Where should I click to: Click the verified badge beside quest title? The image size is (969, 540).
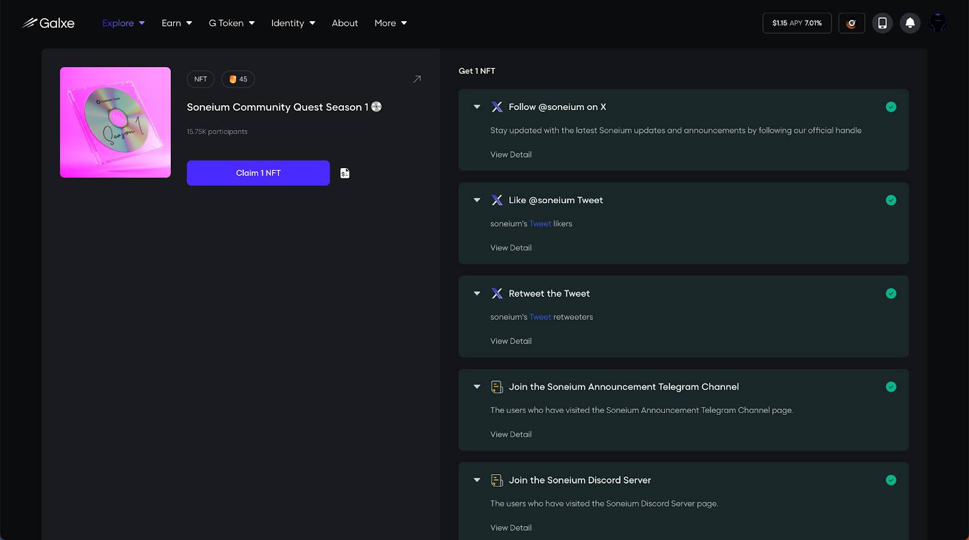376,106
